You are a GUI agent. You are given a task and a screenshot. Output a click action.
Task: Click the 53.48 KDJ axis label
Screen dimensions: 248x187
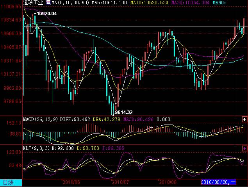coord(15,166)
